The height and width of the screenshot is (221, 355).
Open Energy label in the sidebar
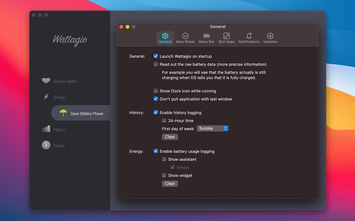click(x=59, y=98)
